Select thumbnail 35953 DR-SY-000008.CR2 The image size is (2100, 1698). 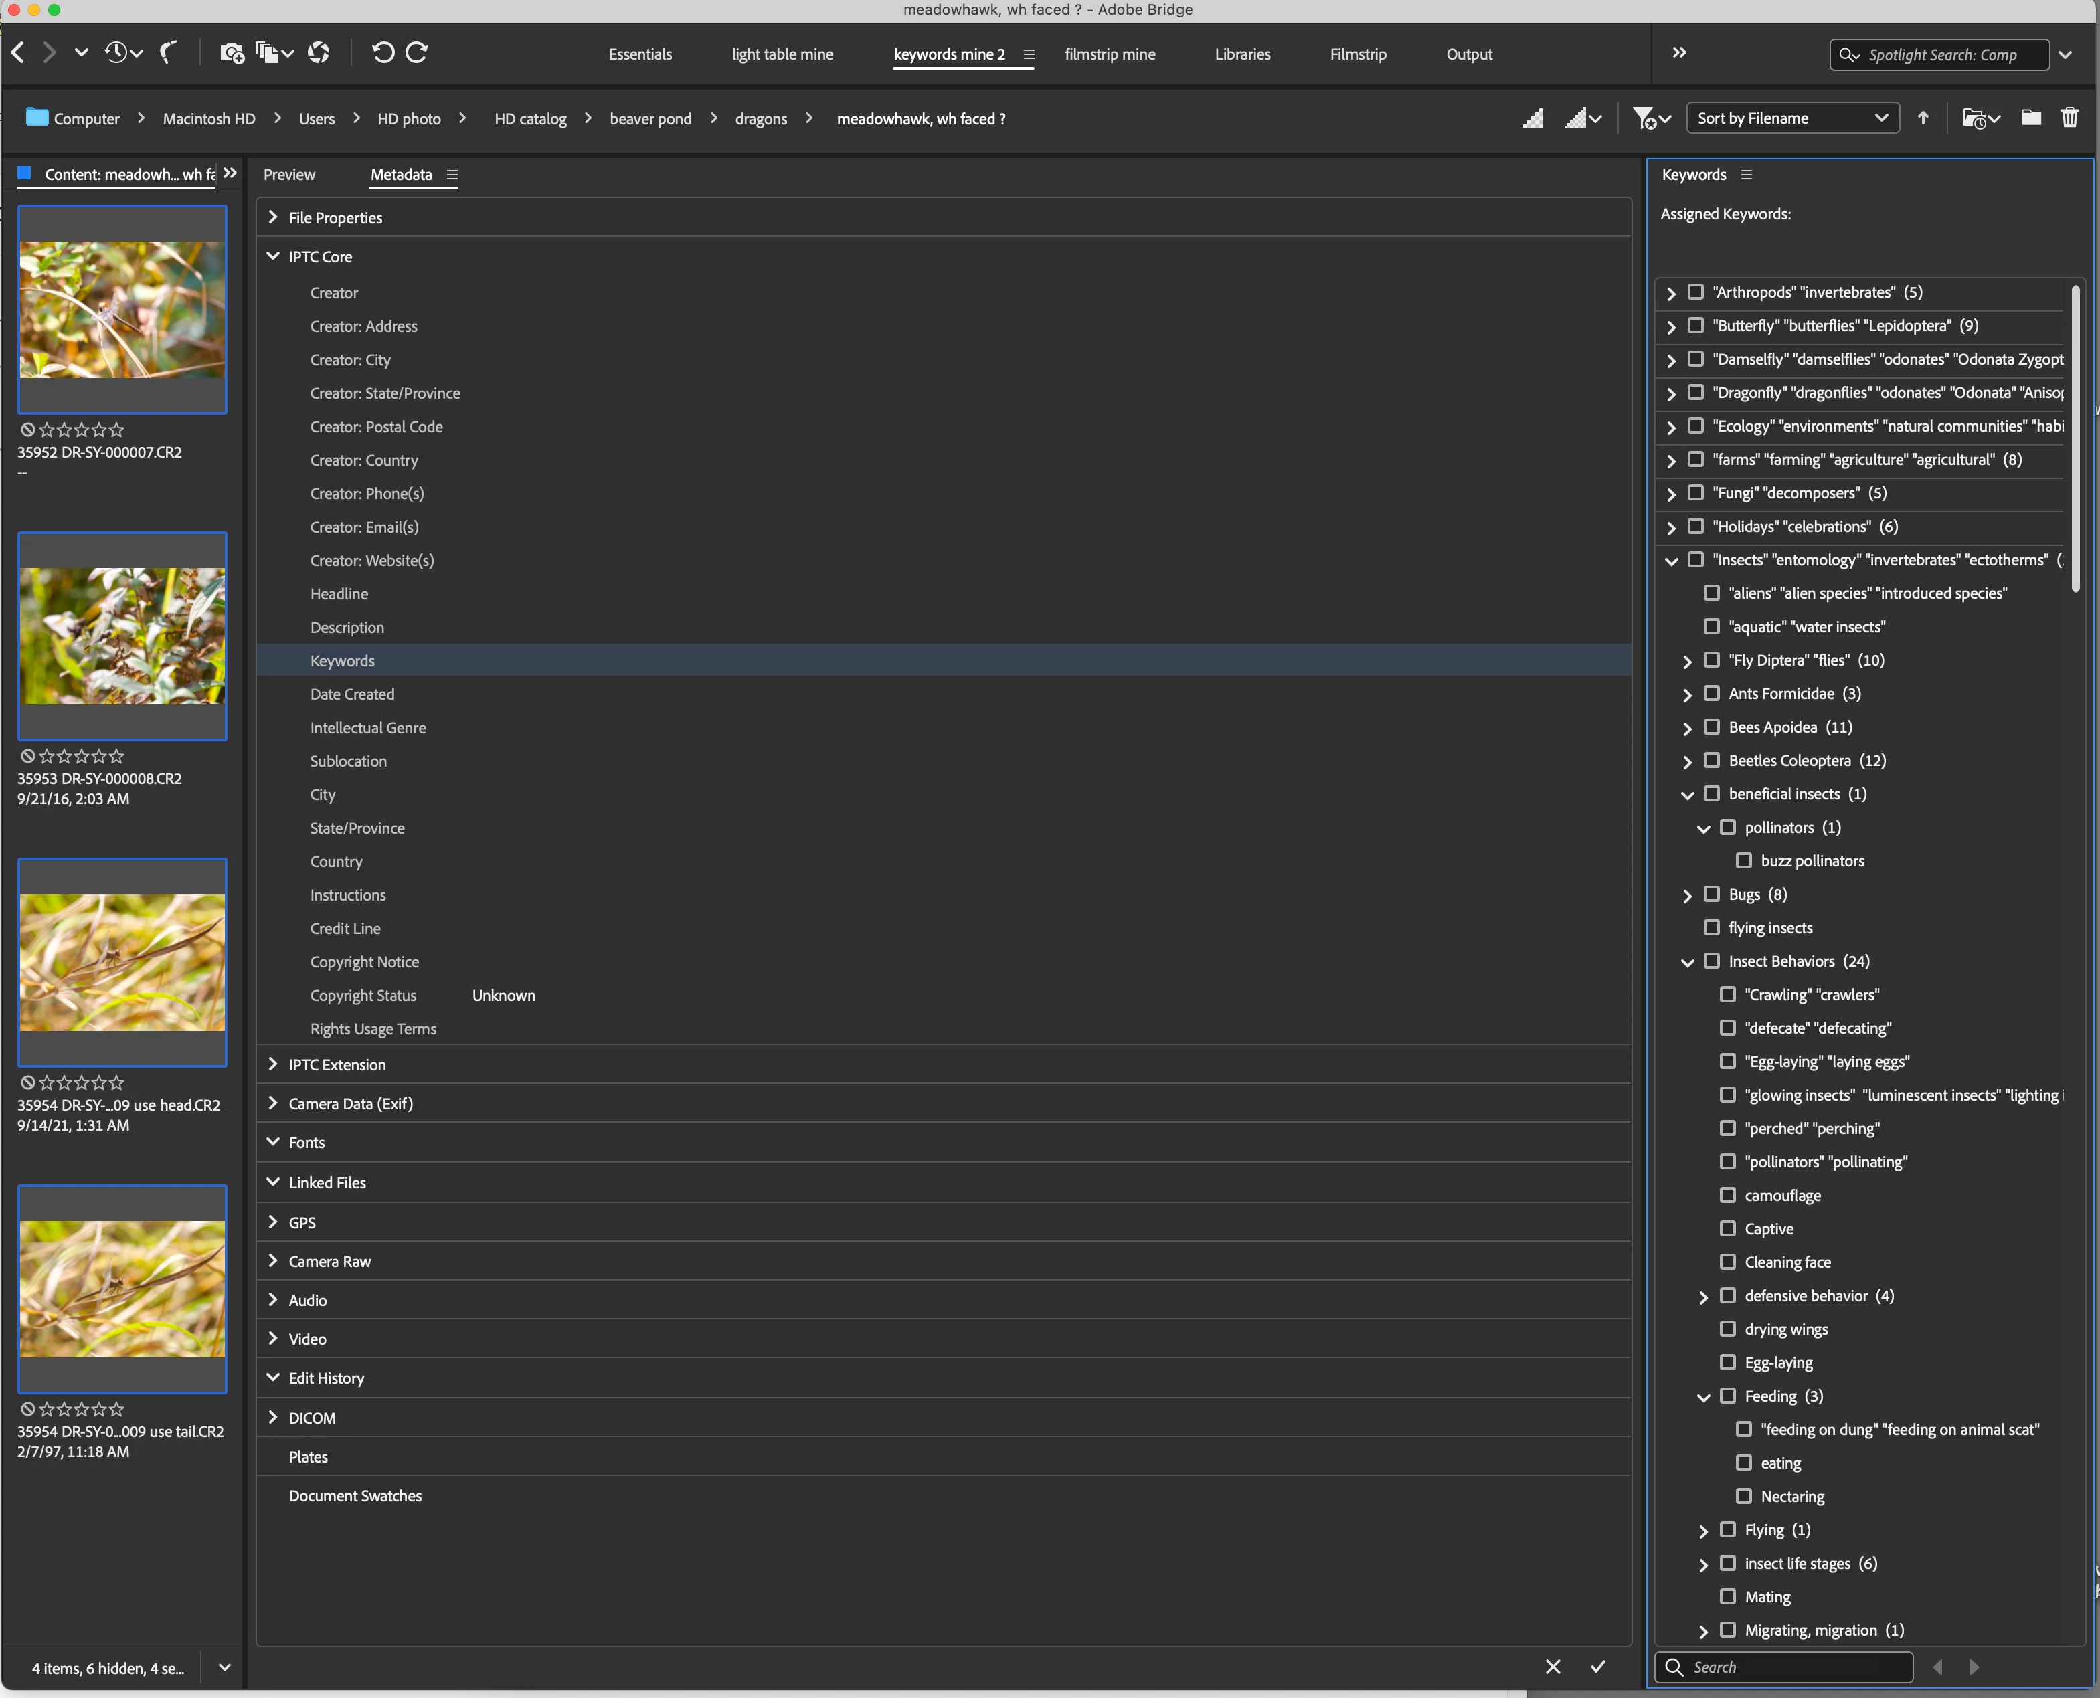click(x=122, y=636)
